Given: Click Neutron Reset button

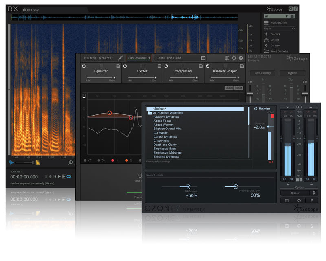Looking at the screenshot, I should (x=238, y=88).
